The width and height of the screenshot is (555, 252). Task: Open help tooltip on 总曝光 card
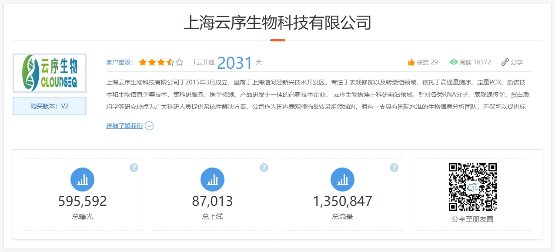coord(134,168)
